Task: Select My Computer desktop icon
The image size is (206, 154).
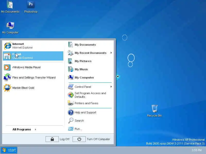Action: (x=10, y=25)
